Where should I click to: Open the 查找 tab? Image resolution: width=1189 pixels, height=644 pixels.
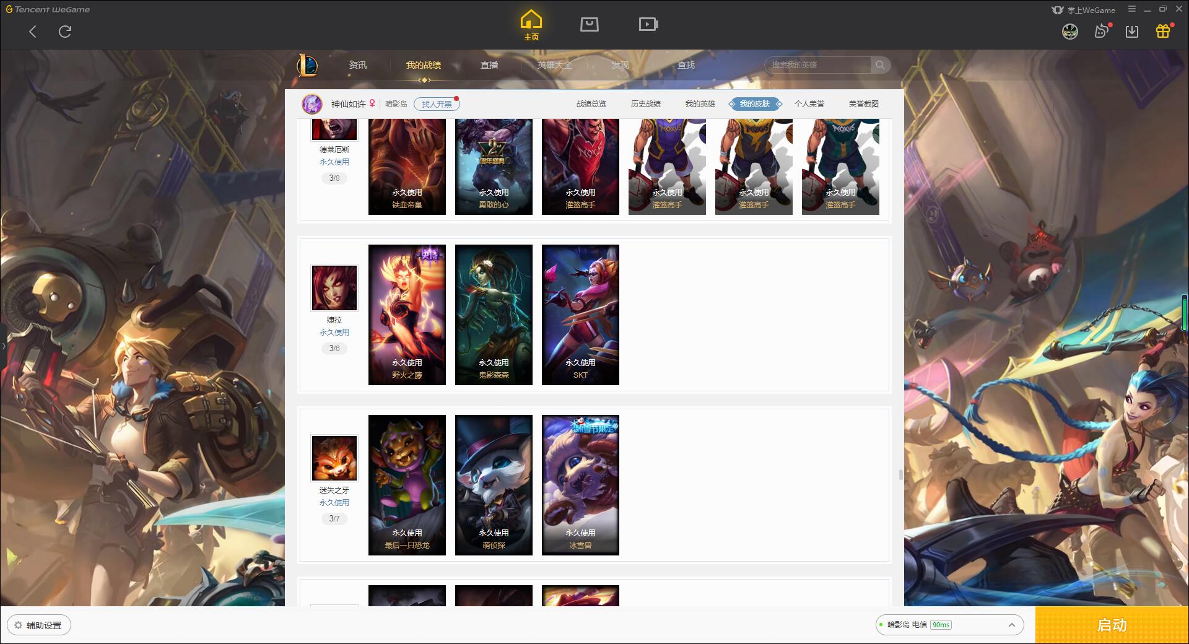[x=686, y=65]
